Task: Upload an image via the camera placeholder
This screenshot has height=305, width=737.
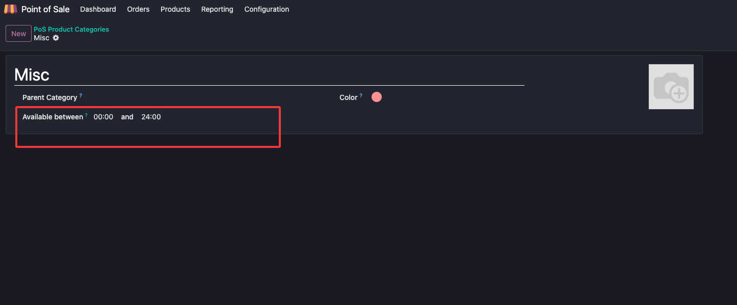Action: (671, 87)
